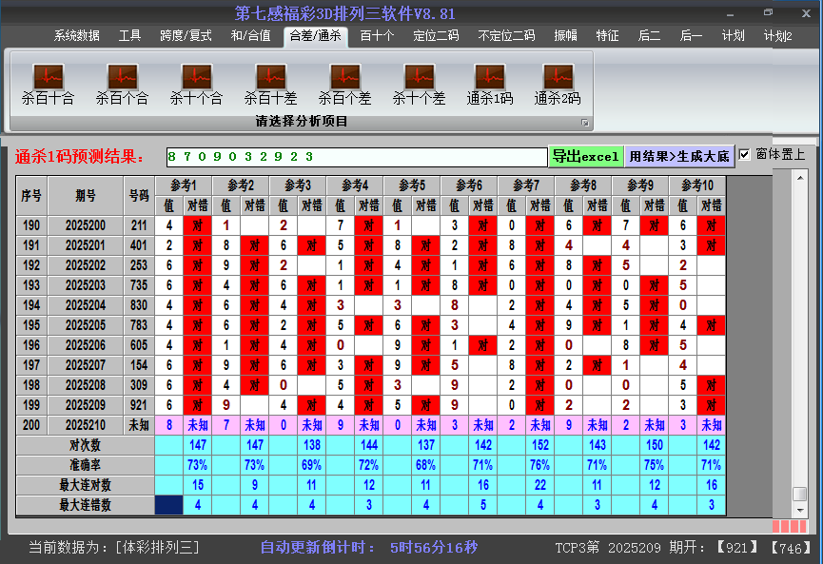This screenshot has width=823, height=564.
Task: Select the 合差/通杀 tab
Action: pyautogui.click(x=316, y=36)
